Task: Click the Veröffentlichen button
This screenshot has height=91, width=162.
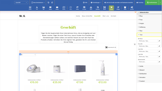Action: [x=152, y=3]
